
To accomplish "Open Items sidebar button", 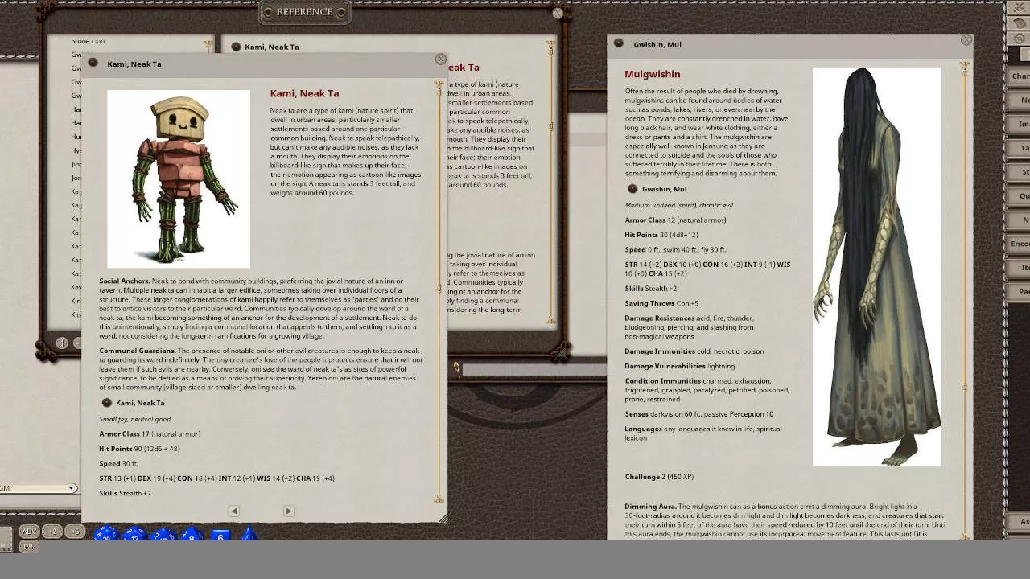I will point(1019,267).
